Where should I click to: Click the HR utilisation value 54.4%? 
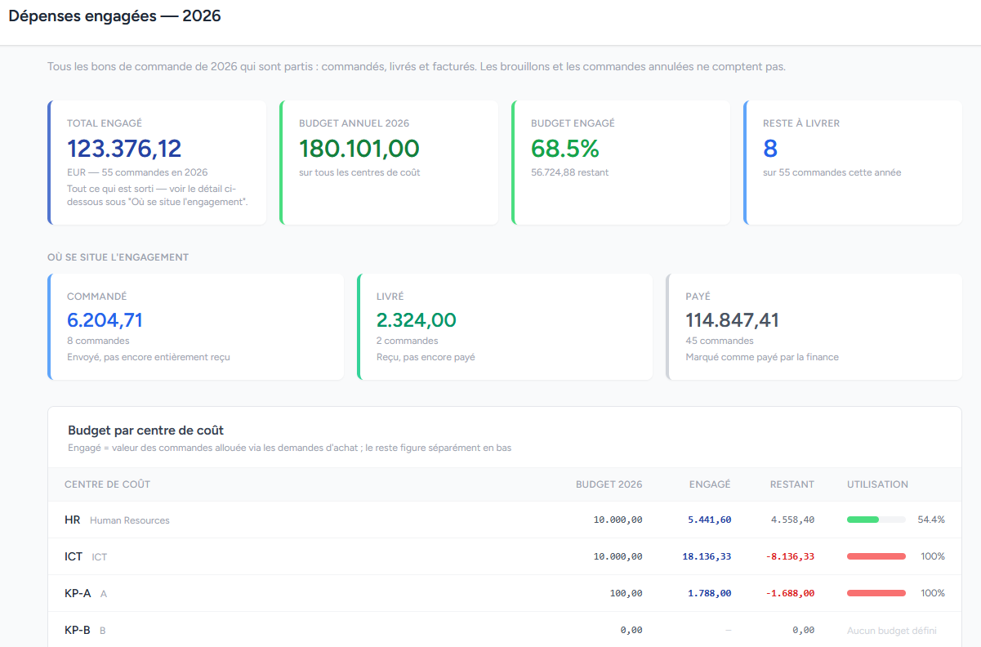tap(931, 520)
